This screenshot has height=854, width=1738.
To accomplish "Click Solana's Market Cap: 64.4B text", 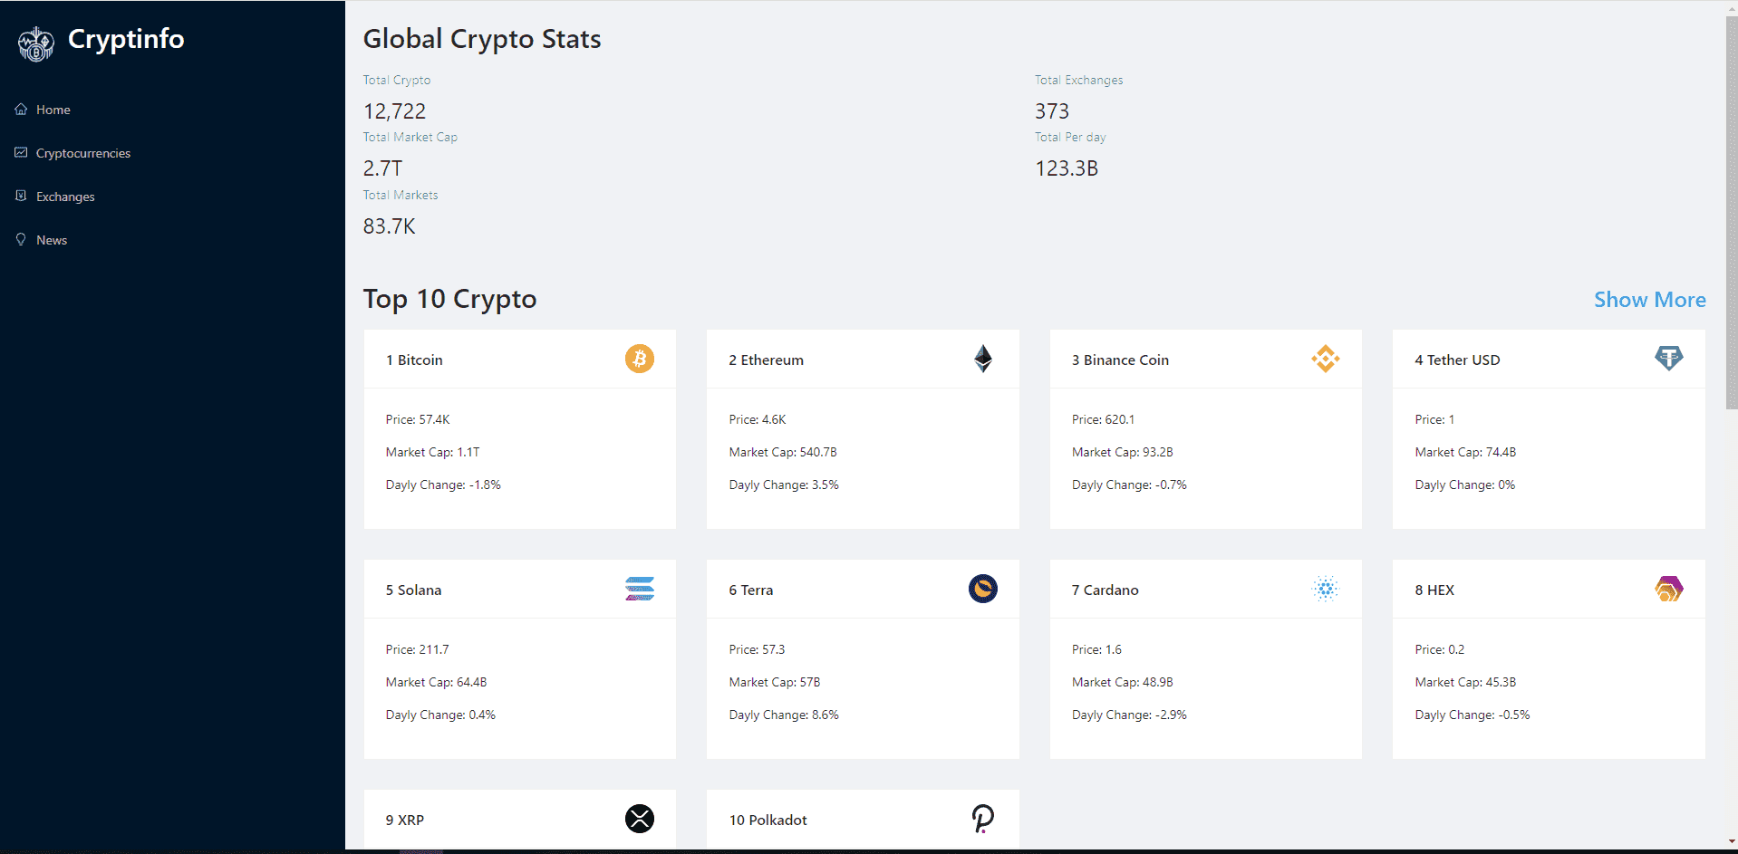I will pos(436,682).
